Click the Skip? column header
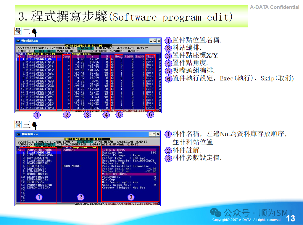This screenshot has width=303, height=225. tap(151, 57)
